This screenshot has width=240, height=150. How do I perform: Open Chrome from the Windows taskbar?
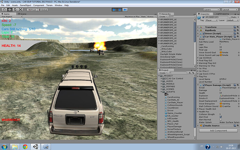25,147
